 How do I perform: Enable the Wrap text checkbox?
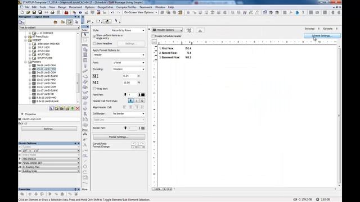click(94, 89)
